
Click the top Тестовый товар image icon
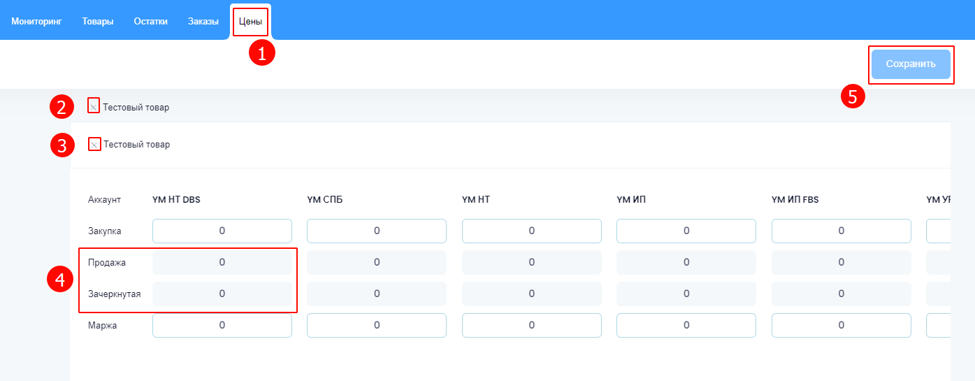coord(94,107)
